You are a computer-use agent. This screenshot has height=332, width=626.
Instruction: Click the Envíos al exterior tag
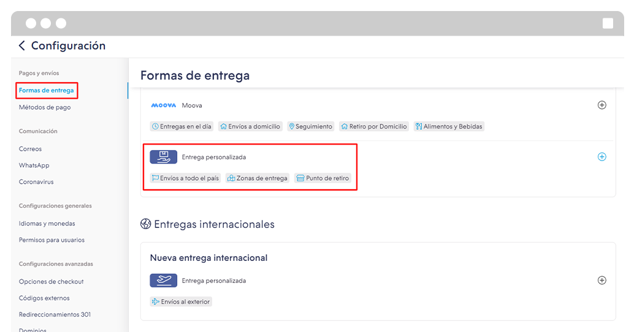(x=181, y=302)
